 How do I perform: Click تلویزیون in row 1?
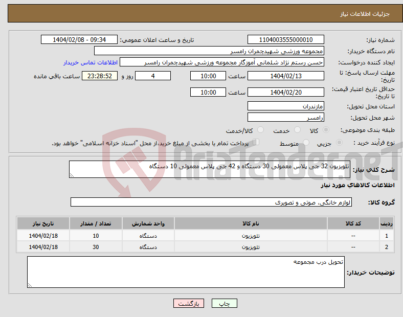pos(251,236)
